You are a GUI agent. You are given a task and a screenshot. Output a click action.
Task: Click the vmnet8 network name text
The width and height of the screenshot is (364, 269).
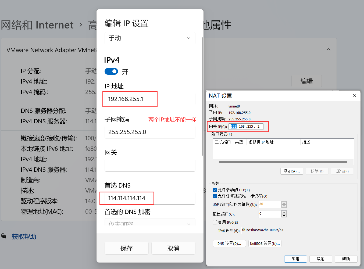click(x=234, y=106)
